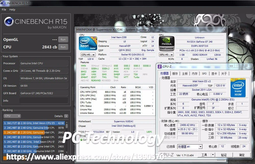Image resolution: width=255 pixels, height=164 pixels.
Task: Open the CPU #0 dropdown in HWiNFO
Action: [x=88, y=54]
